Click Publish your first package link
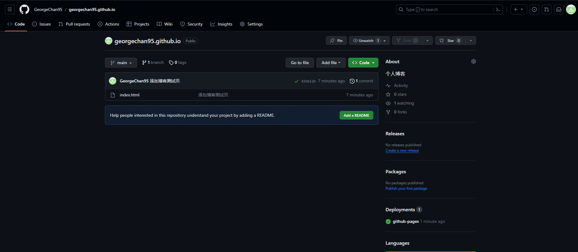The image size is (578, 252). pos(406,188)
